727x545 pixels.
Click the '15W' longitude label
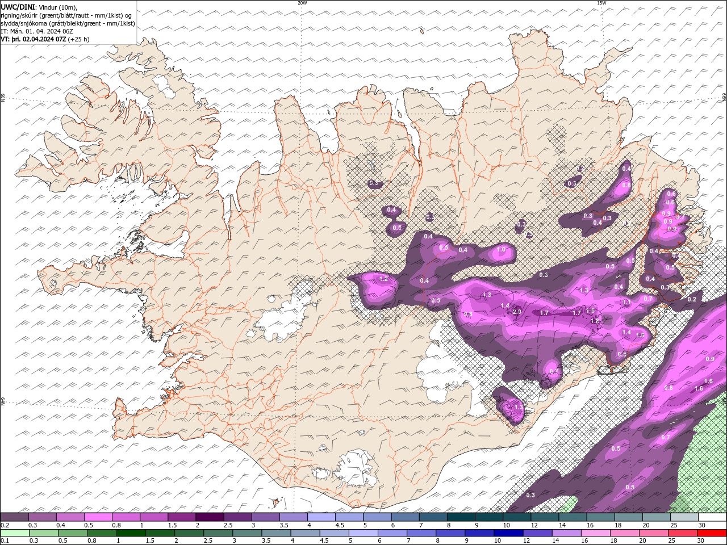pyautogui.click(x=601, y=3)
